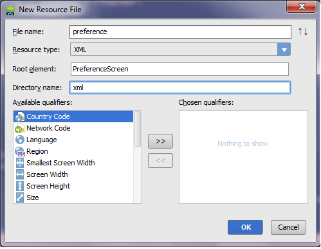Select Screen Width qualifier row
The image size is (321, 249).
point(73,174)
